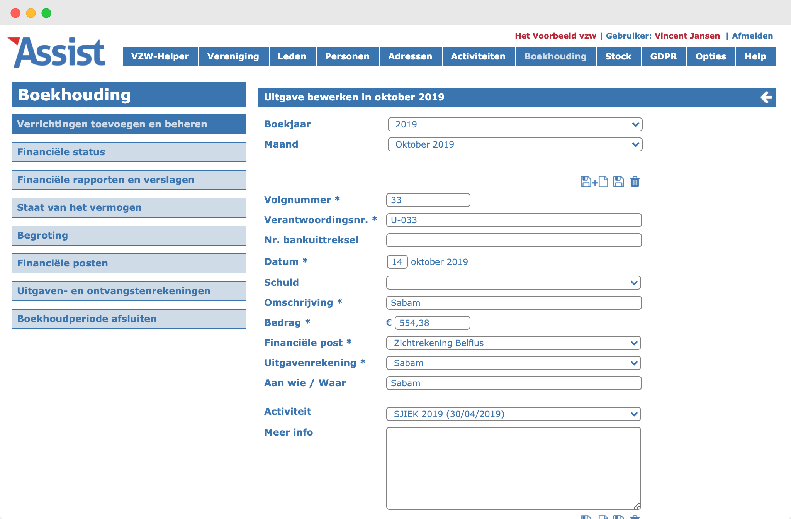Open Financiële status in sidebar
Image resolution: width=791 pixels, height=519 pixels.
point(129,152)
